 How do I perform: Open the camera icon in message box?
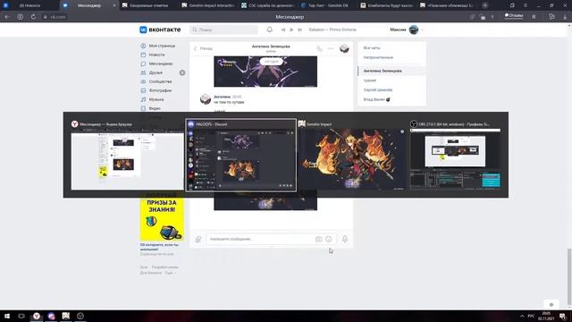pyautogui.click(x=318, y=239)
